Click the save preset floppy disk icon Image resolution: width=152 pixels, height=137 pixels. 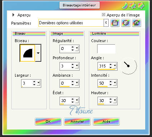tap(115, 23)
